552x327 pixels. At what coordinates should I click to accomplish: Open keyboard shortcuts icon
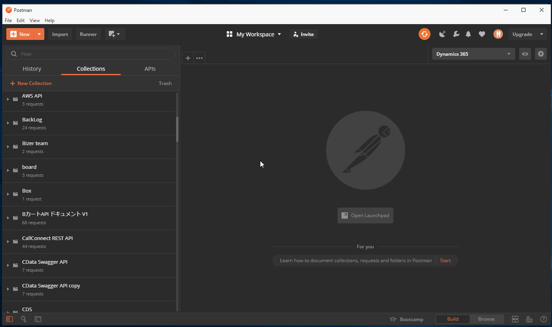click(529, 319)
